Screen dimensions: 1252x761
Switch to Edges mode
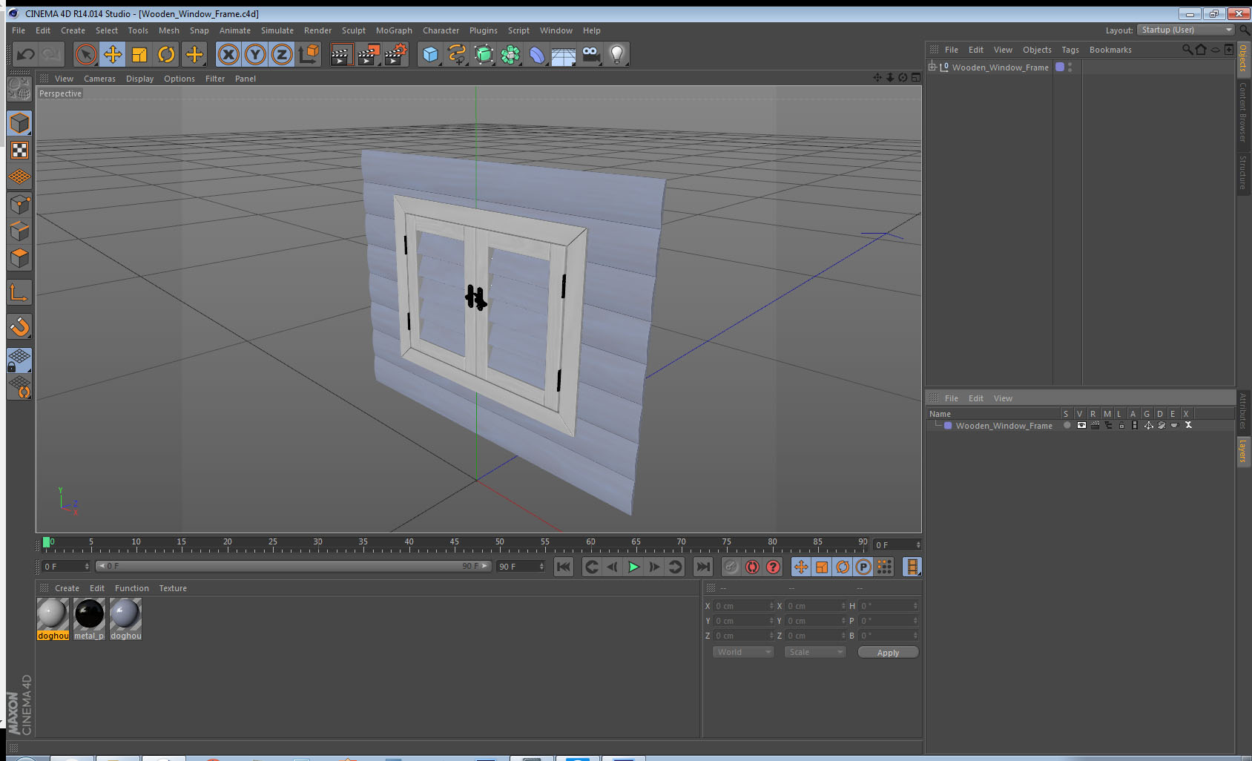(x=20, y=231)
